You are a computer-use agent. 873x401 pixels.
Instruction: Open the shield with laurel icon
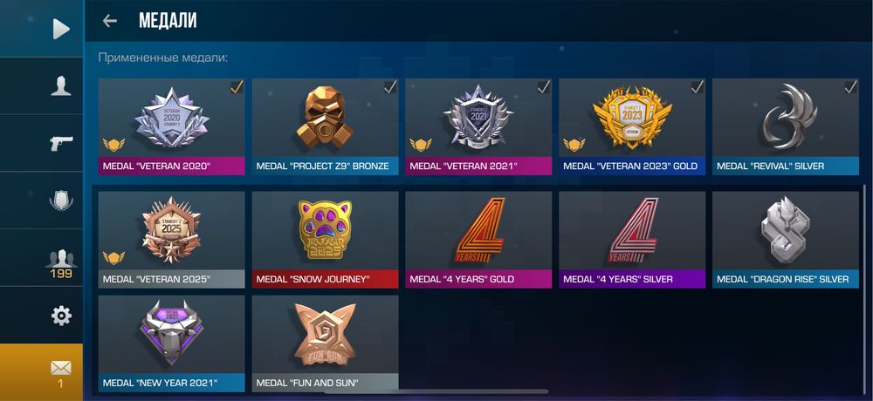tap(61, 200)
